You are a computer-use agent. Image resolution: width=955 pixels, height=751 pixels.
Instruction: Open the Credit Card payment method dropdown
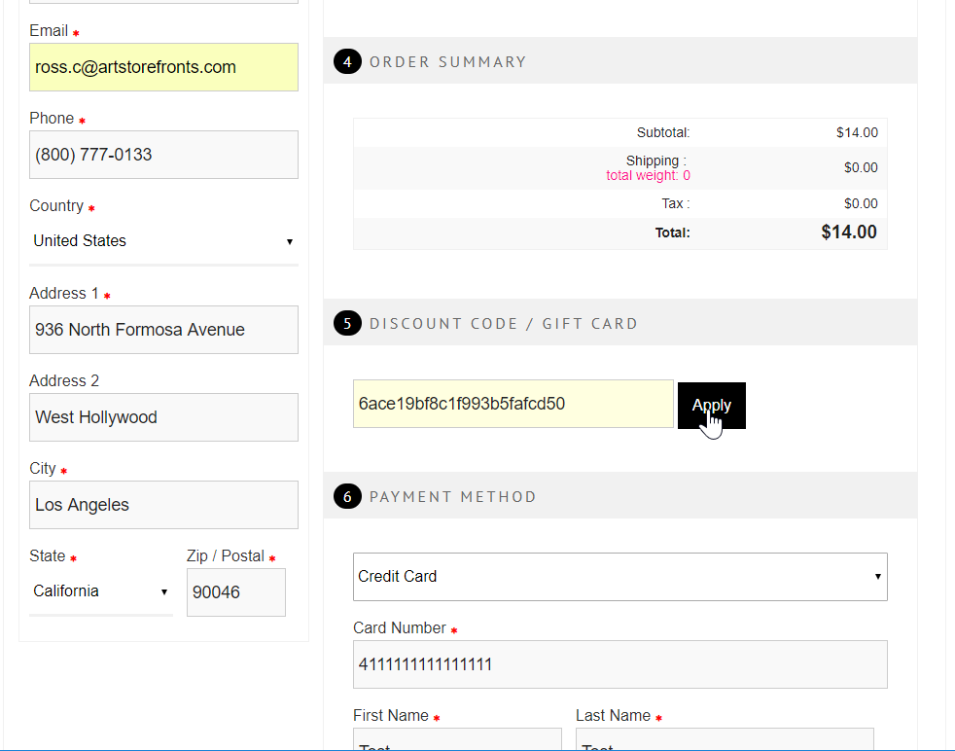(619, 577)
